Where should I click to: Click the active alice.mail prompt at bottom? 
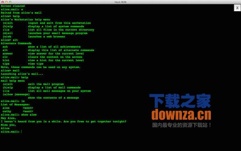11,132
